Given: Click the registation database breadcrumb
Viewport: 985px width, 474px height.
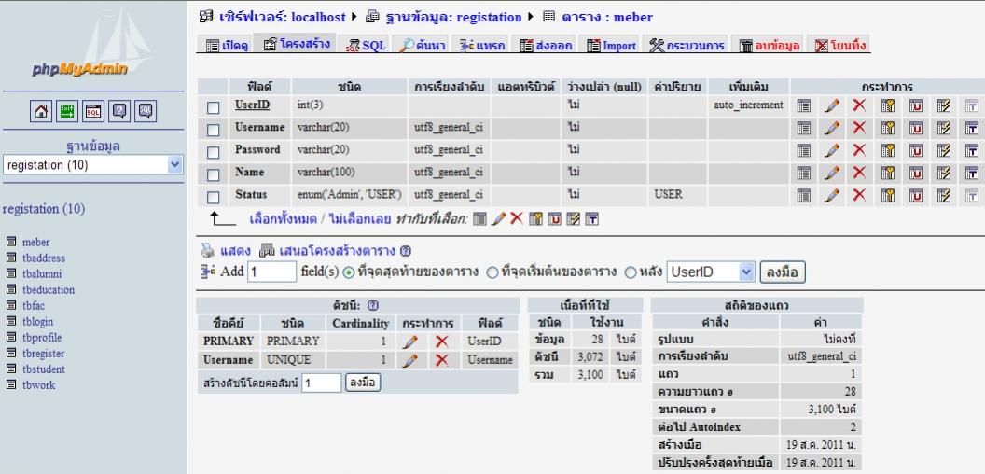Looking at the screenshot, I should coord(453,17).
